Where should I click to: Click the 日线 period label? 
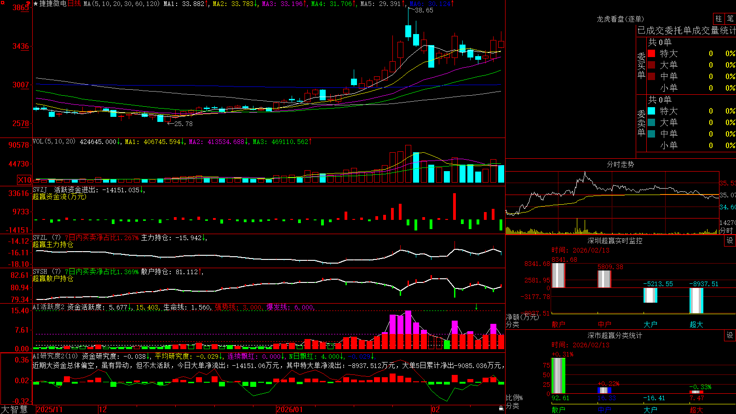click(x=74, y=4)
